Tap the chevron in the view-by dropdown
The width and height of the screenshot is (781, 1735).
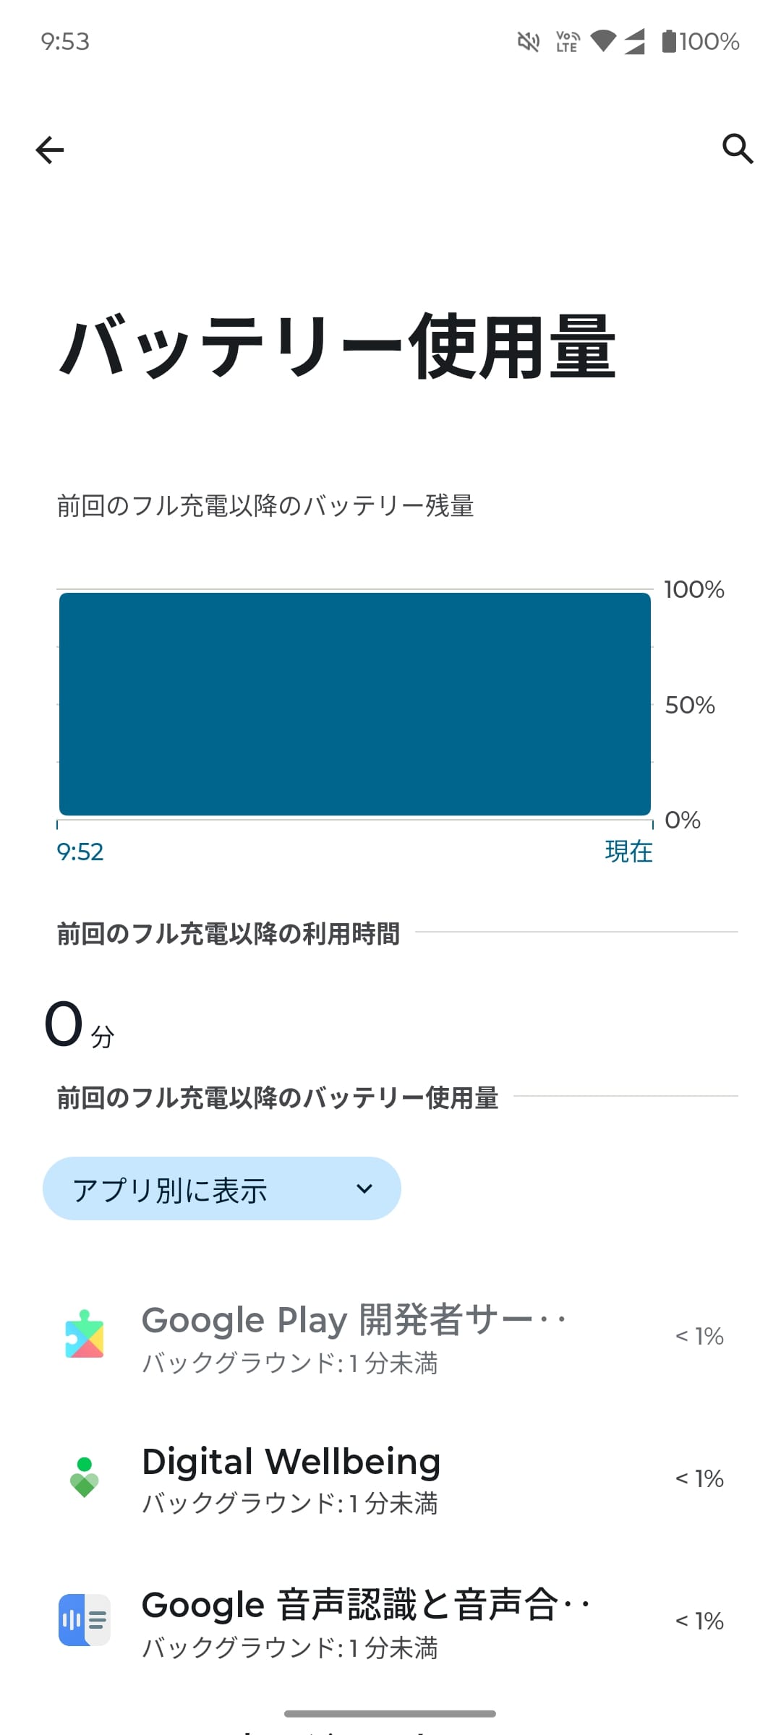pyautogui.click(x=364, y=1189)
